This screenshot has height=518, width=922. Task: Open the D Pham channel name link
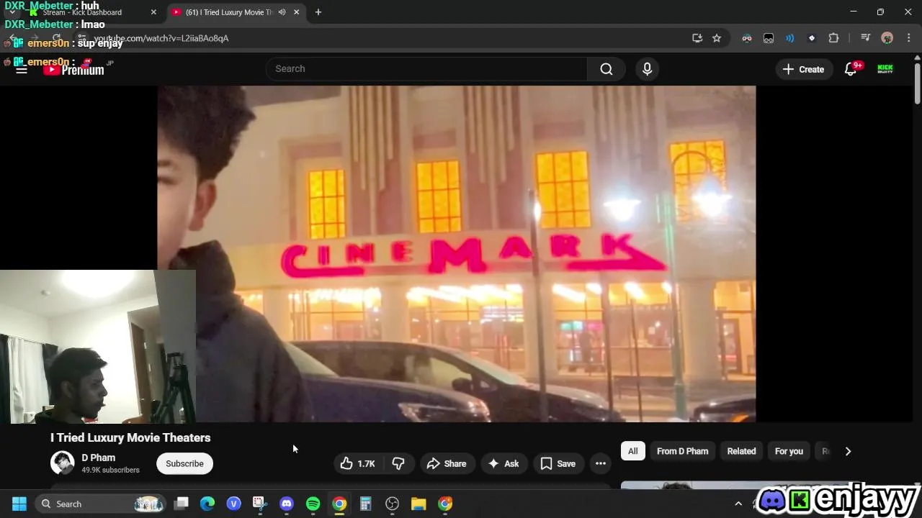coord(99,458)
